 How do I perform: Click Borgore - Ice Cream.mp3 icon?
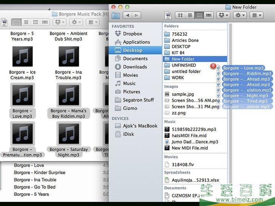click(x=22, y=57)
